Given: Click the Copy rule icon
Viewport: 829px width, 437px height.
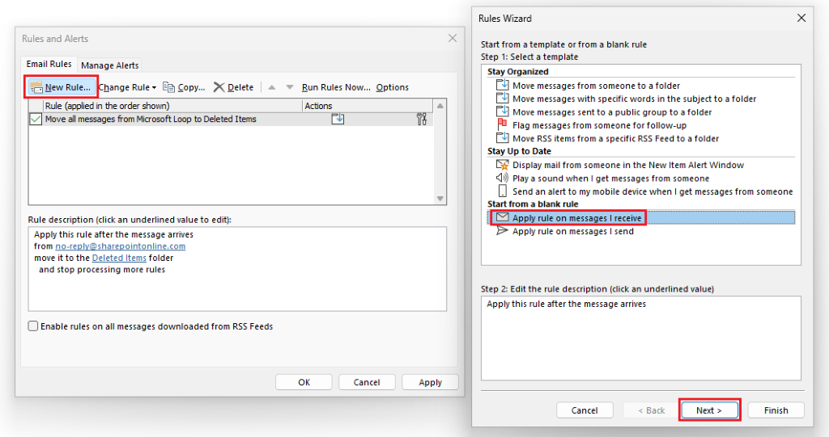Looking at the screenshot, I should (168, 87).
